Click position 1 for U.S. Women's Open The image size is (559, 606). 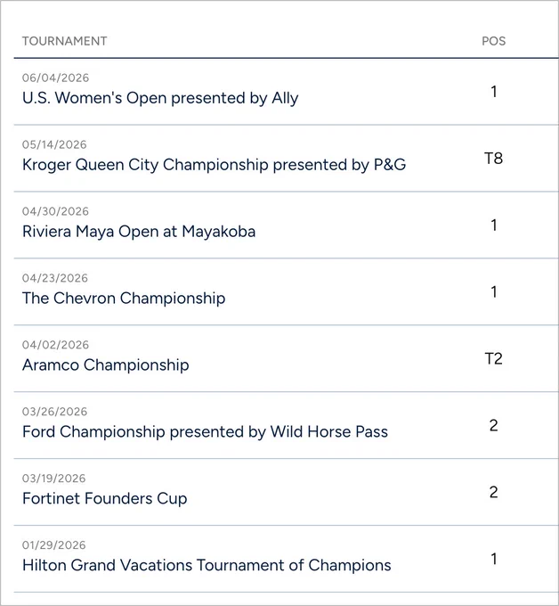(494, 92)
